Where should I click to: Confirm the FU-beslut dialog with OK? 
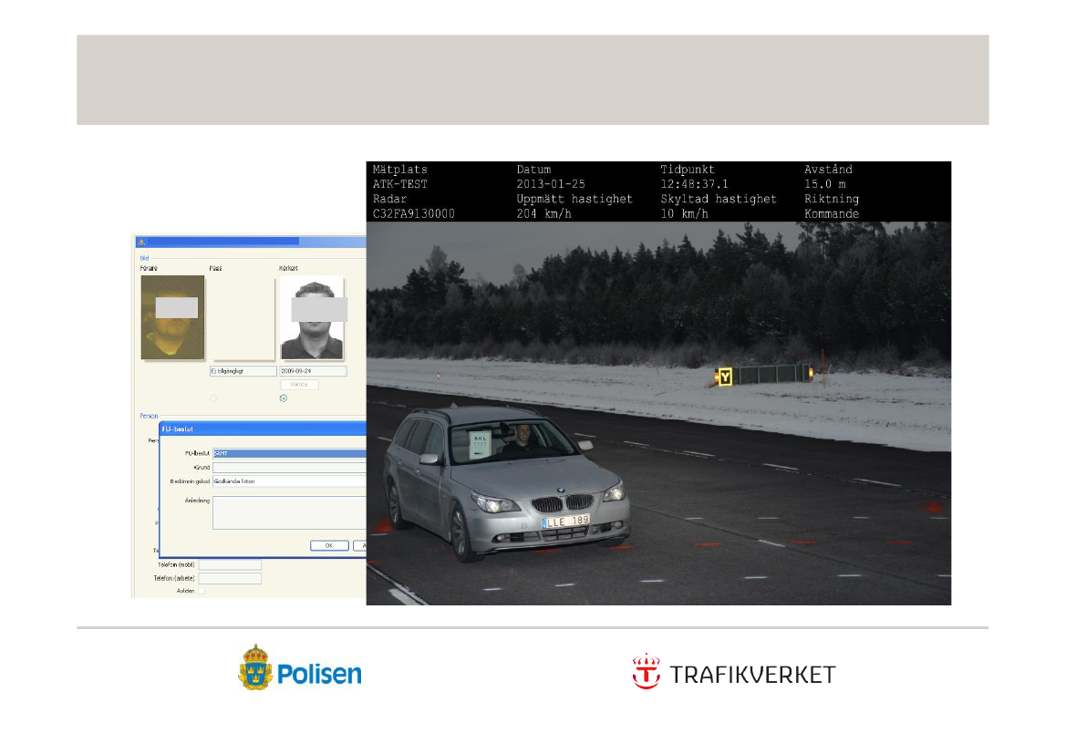[x=329, y=545]
